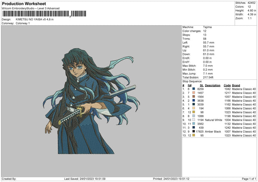Click the stop 8 pale blue swatch
The width and height of the screenshot is (258, 182).
click(193, 116)
